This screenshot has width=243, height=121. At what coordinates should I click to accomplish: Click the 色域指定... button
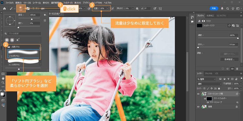[229, 59]
